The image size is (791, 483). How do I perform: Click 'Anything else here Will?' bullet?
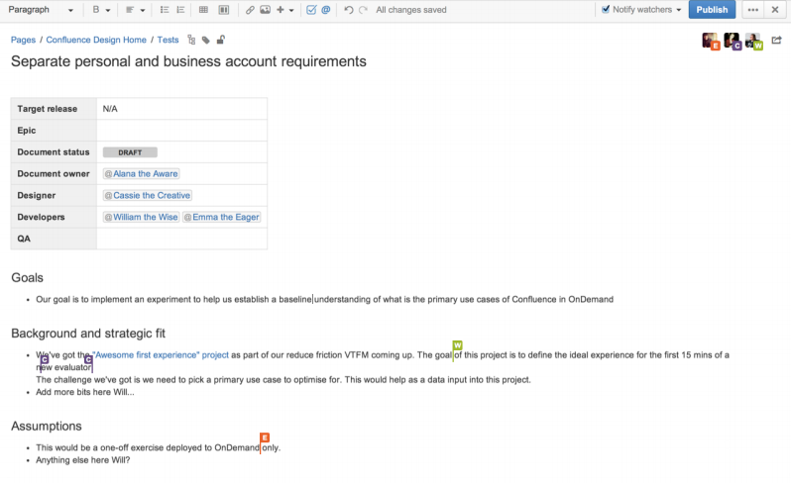tap(82, 460)
